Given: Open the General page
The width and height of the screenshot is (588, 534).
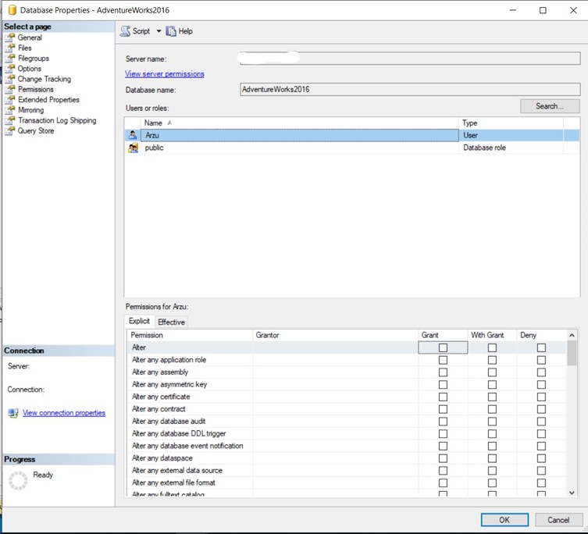Looking at the screenshot, I should tap(30, 37).
